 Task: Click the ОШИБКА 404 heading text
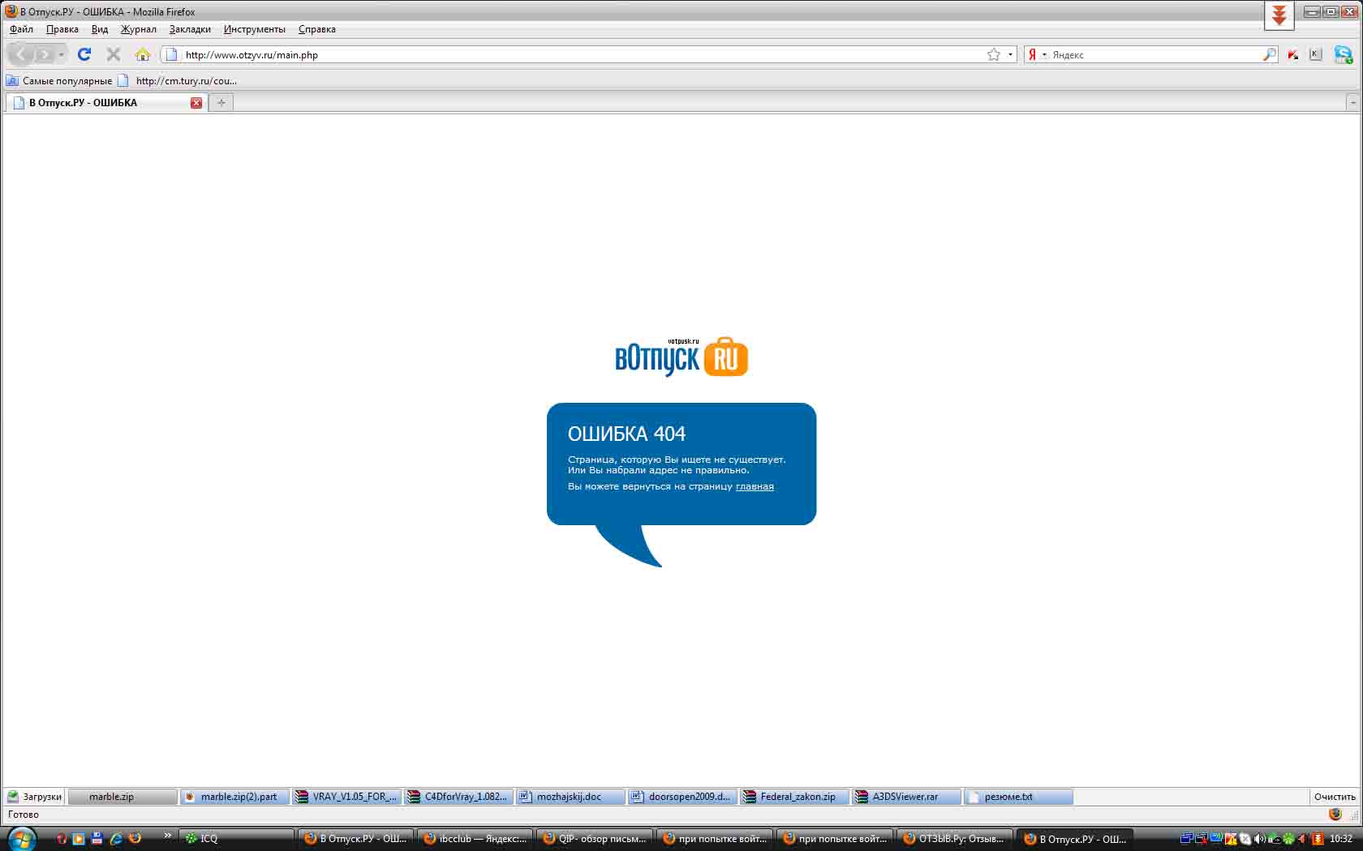626,434
